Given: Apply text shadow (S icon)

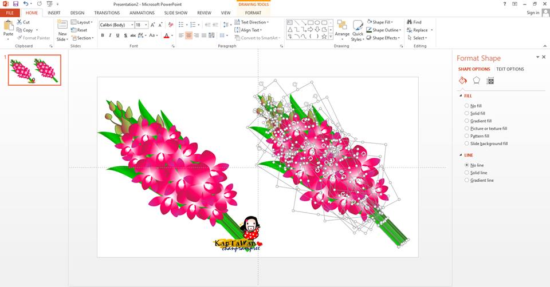Looking at the screenshot, I should [x=125, y=35].
